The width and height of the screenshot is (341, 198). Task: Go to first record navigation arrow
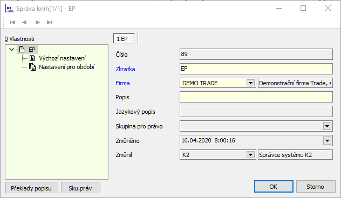(12, 22)
